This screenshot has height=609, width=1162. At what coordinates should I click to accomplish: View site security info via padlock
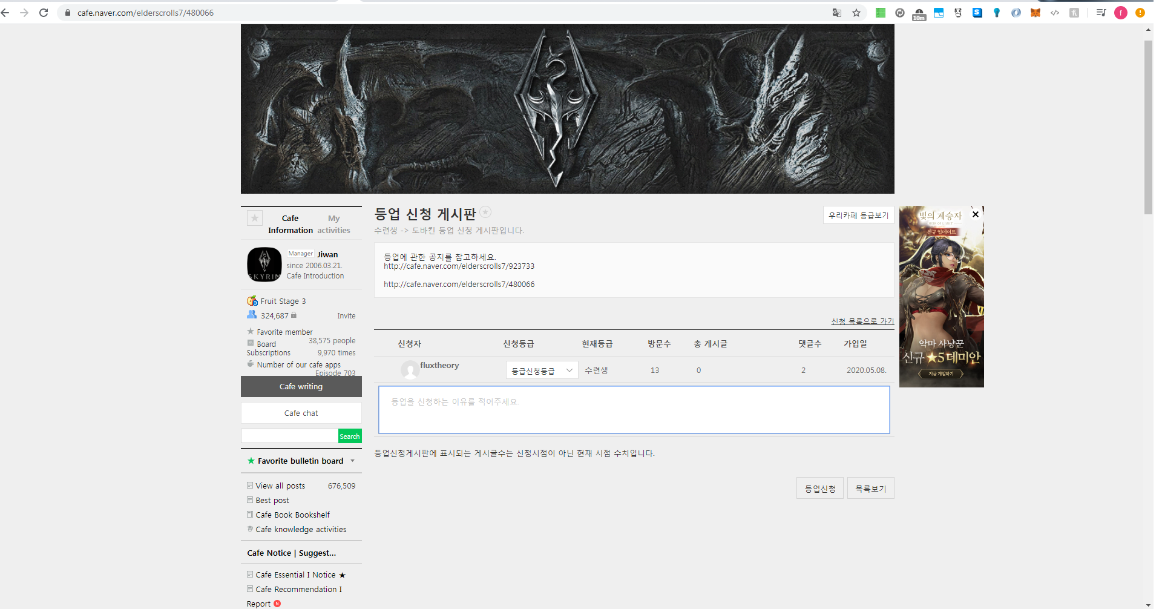click(x=68, y=13)
